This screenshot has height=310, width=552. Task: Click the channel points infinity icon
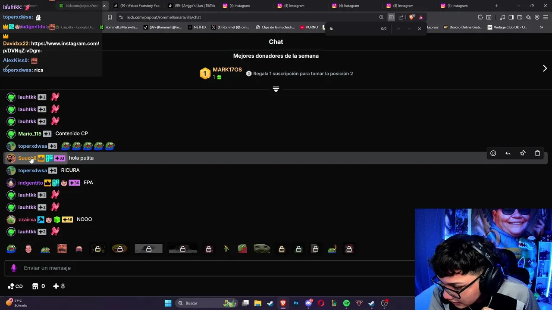(x=15, y=286)
